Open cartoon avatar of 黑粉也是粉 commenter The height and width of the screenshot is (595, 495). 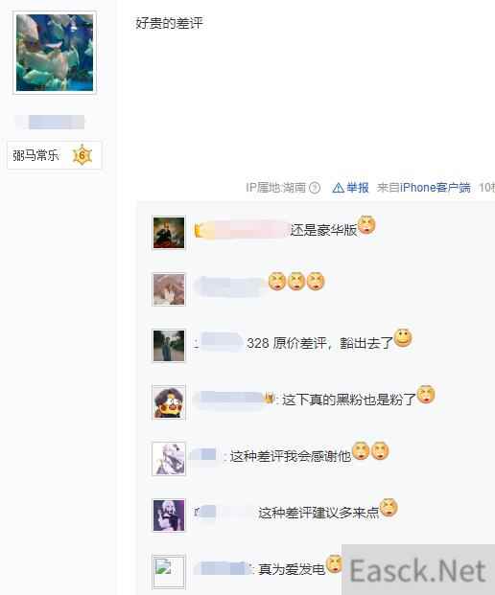point(169,402)
